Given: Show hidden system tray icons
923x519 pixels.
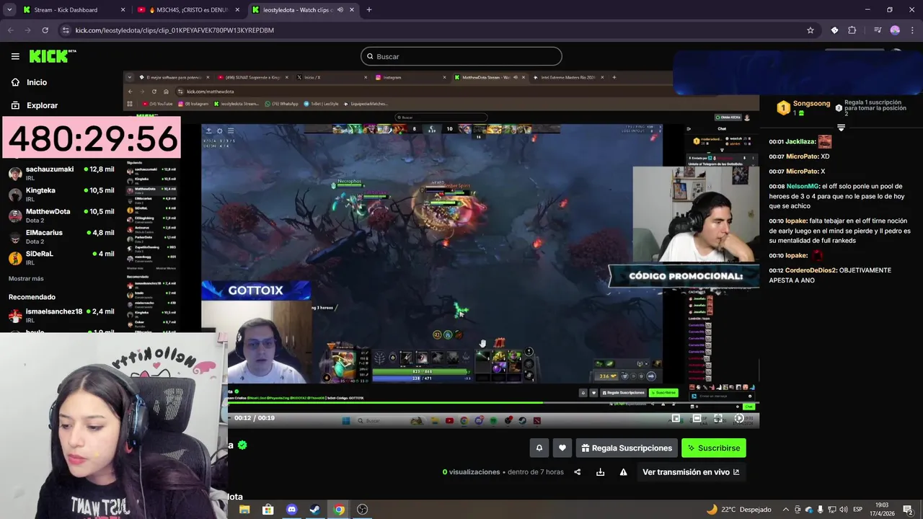Looking at the screenshot, I should (786, 510).
